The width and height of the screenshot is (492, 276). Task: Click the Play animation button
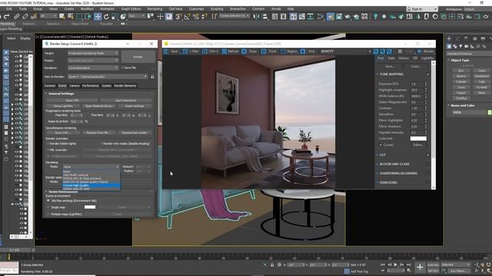[395, 264]
